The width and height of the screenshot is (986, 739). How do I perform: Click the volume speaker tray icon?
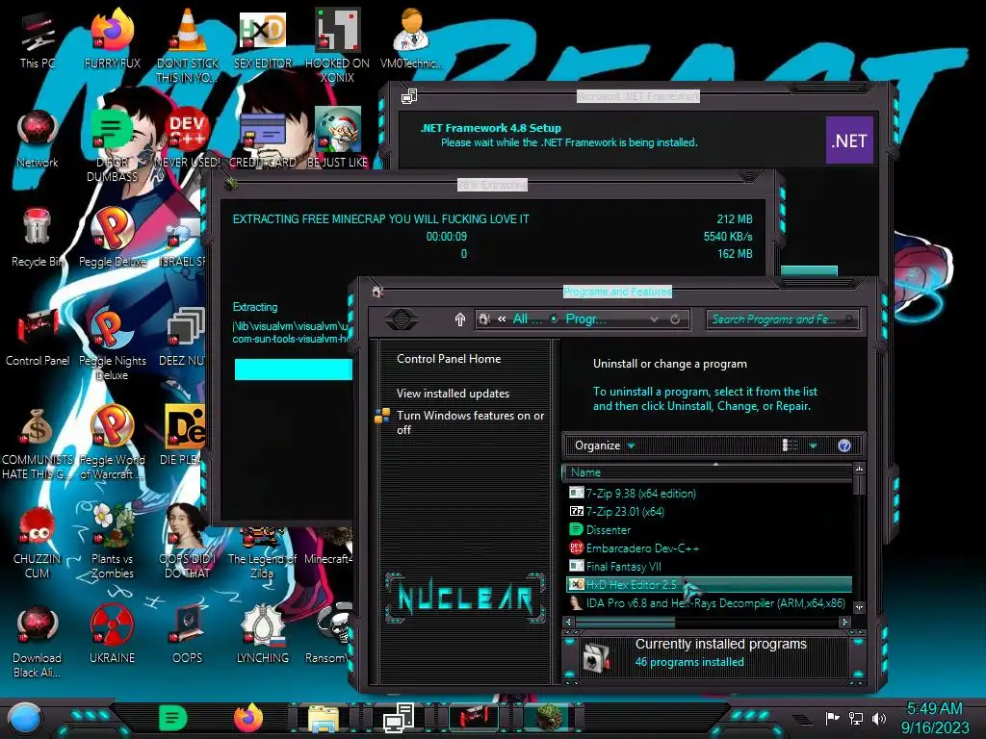[879, 718]
